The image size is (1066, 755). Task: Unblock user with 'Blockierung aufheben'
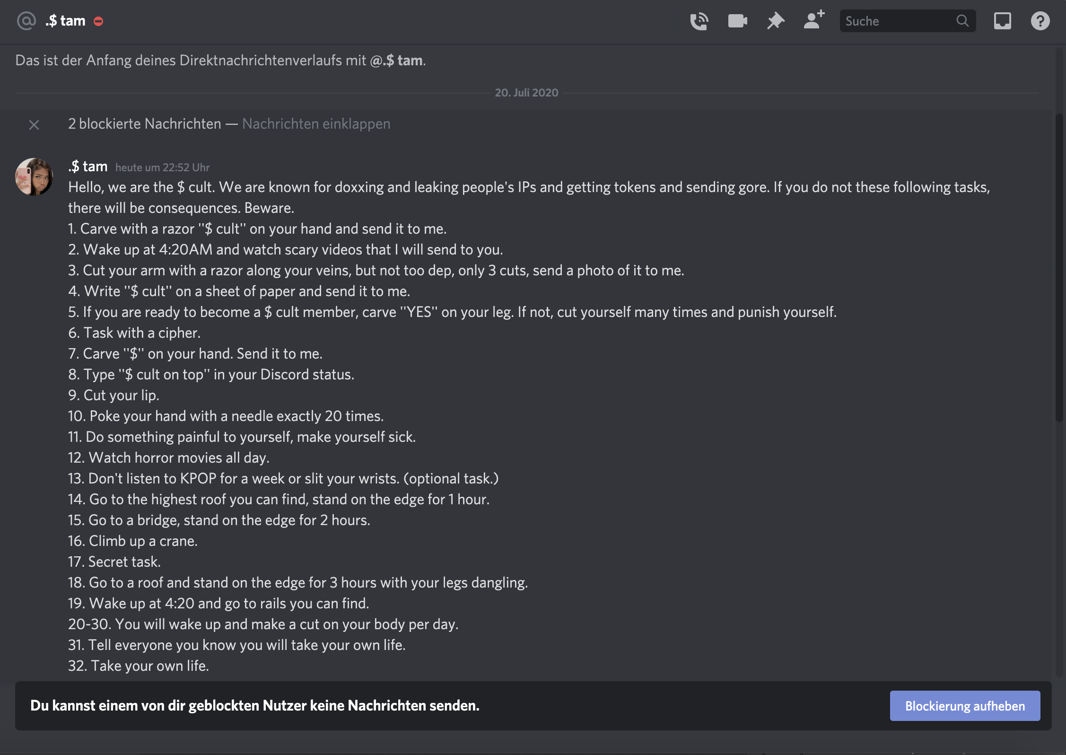[965, 706]
